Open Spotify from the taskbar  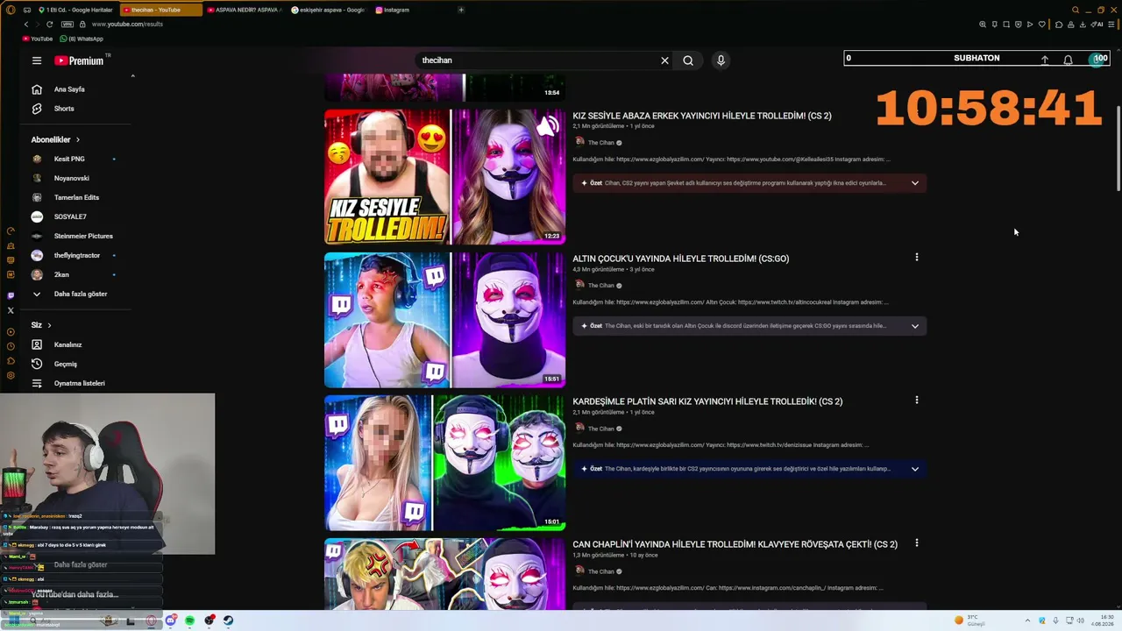[190, 620]
